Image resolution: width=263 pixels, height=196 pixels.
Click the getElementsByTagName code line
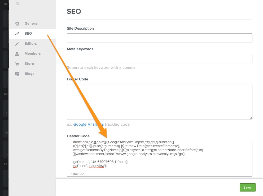coord(138,150)
